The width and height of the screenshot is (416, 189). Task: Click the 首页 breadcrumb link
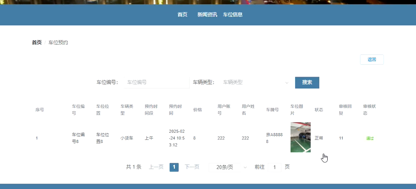click(x=37, y=42)
